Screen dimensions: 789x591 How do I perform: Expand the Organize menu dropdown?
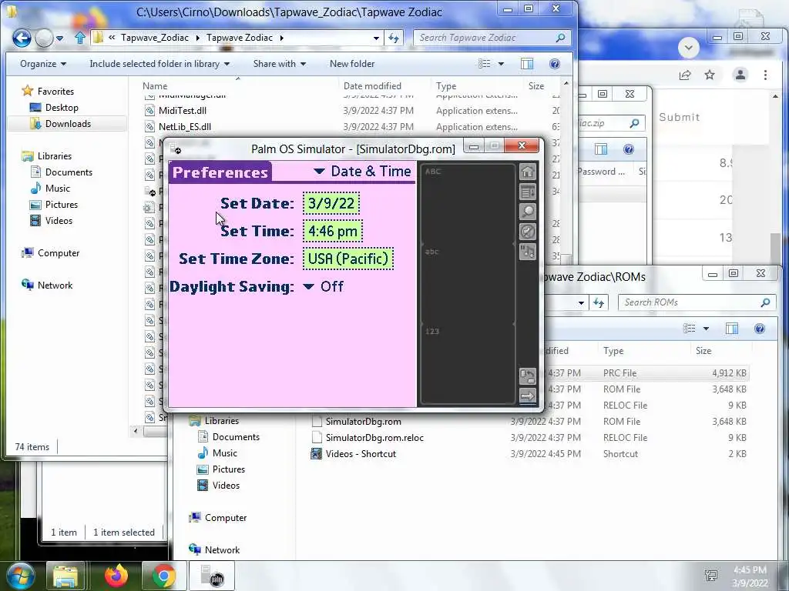pos(43,64)
